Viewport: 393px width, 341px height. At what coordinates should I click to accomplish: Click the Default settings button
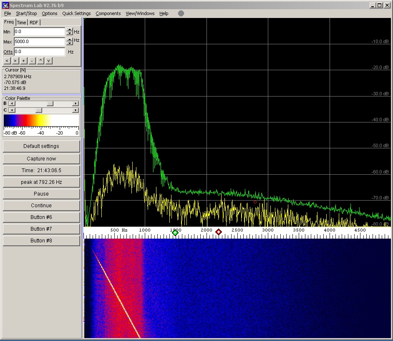41,146
